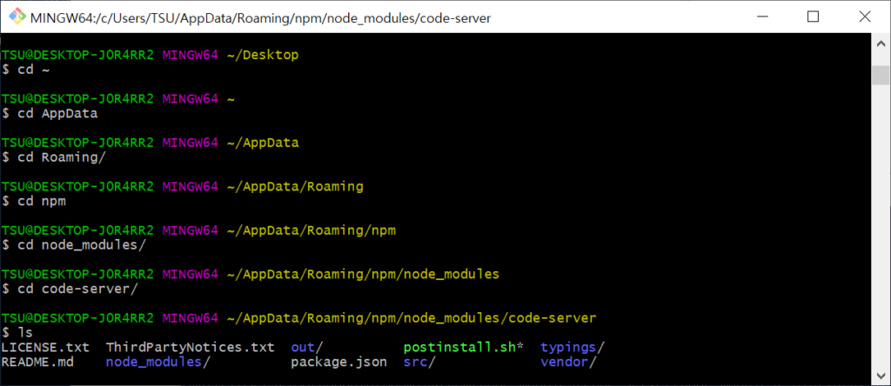Click the 'cd node_modules/' command line

(74, 244)
